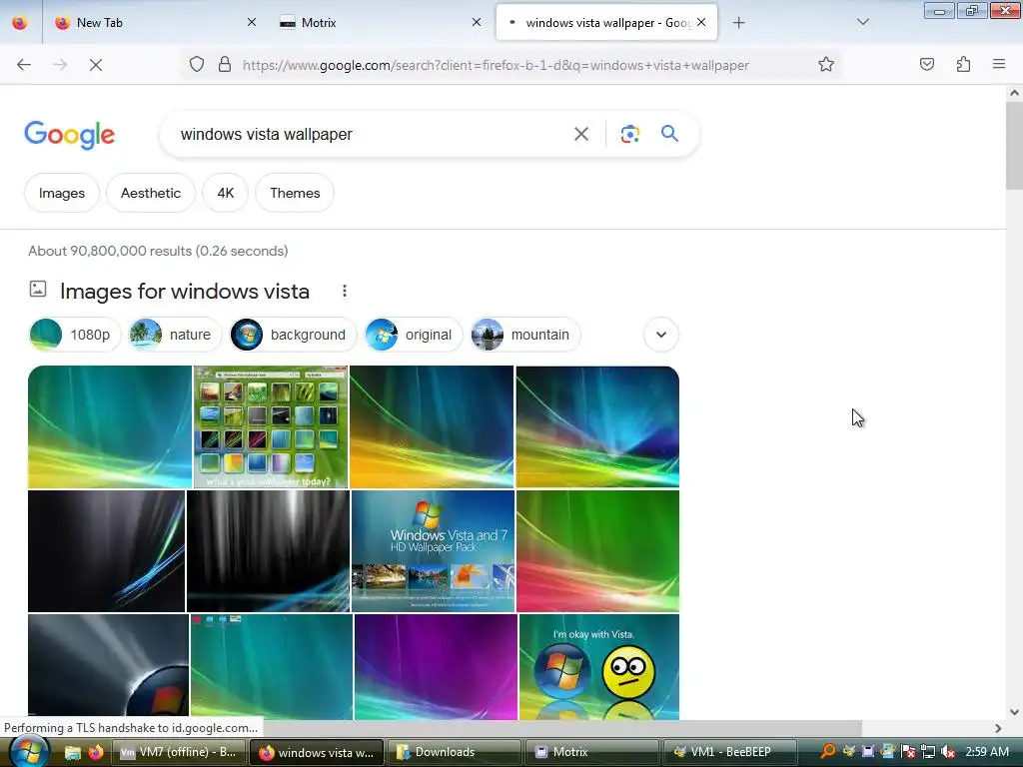Apply the Themes filter chip
The image size is (1023, 767).
[295, 193]
